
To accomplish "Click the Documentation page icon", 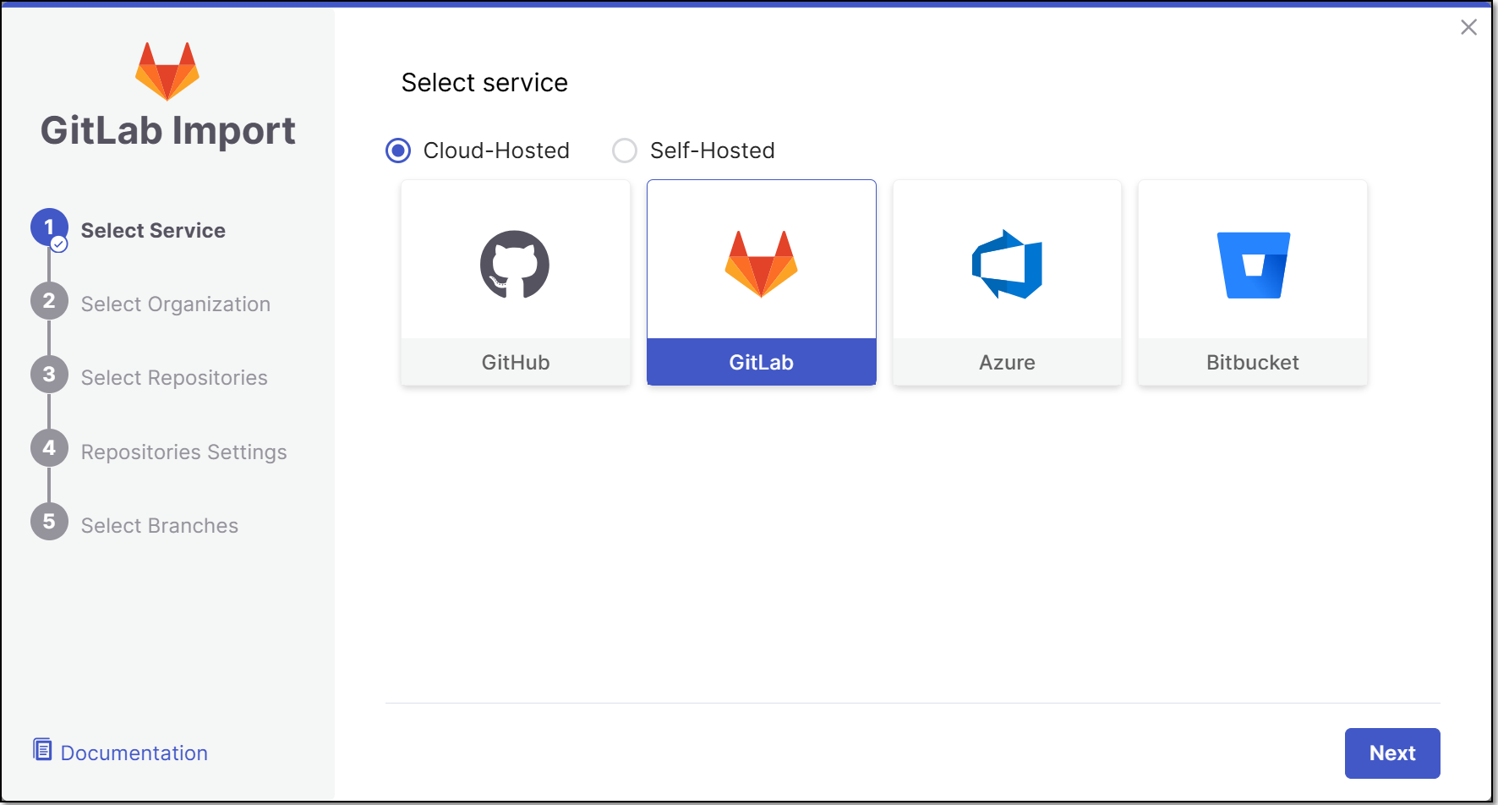I will [x=42, y=750].
